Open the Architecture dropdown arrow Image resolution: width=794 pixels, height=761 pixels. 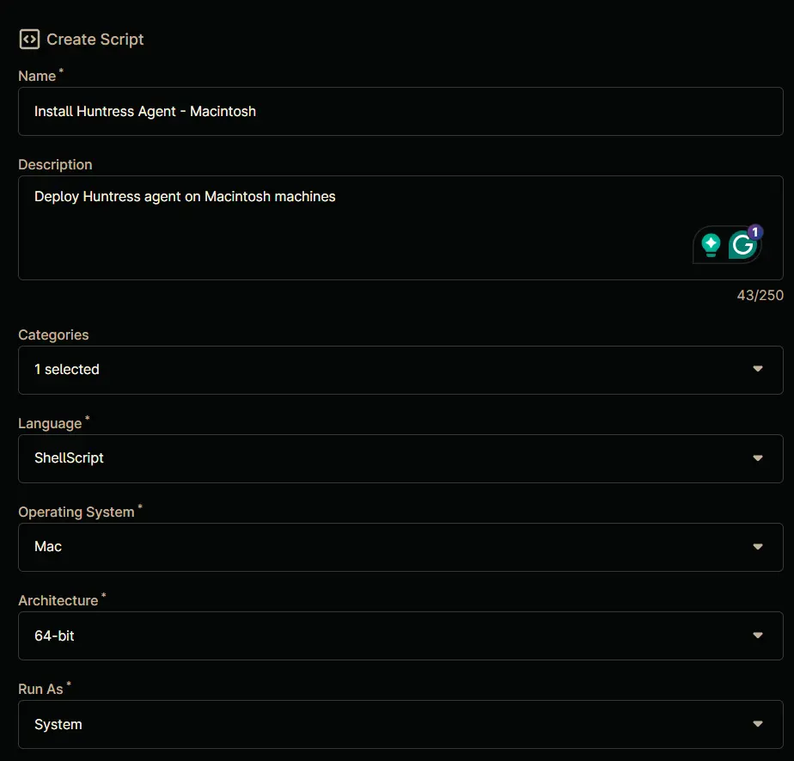coord(758,635)
